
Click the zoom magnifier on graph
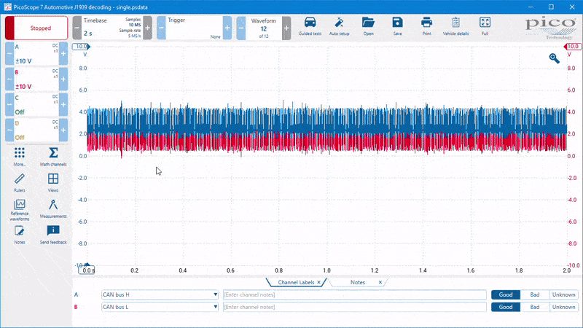pos(554,58)
